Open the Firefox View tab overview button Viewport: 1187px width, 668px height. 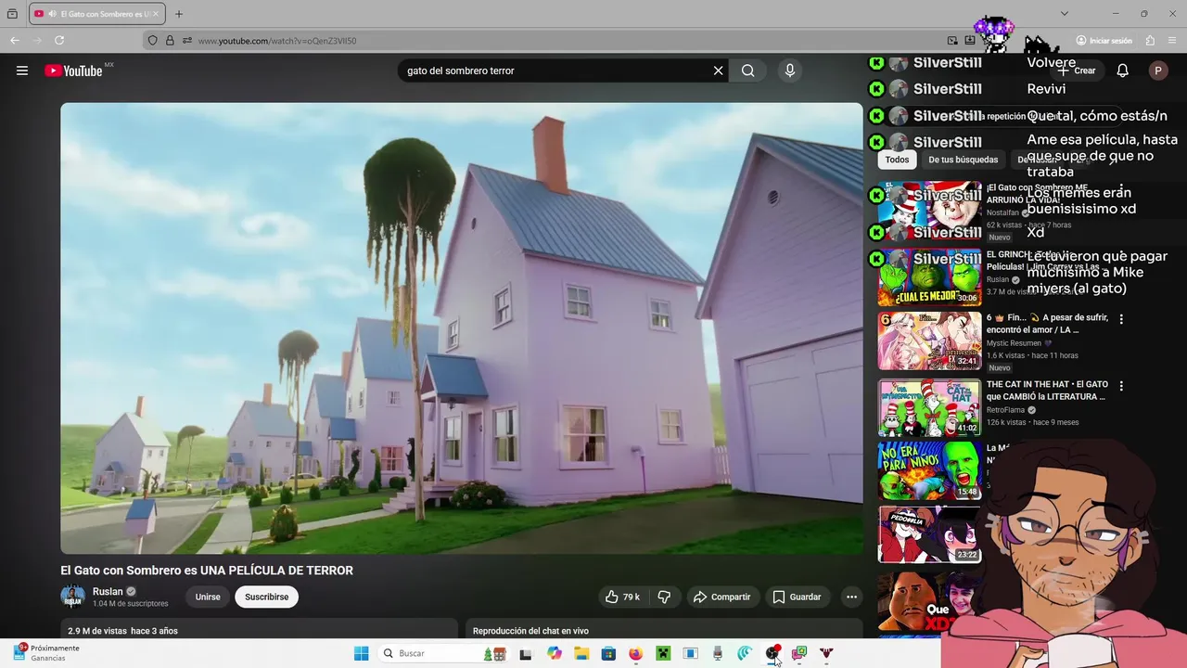pos(12,14)
